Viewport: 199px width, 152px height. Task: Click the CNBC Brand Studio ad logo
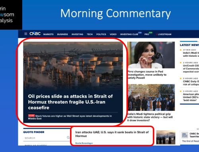click(185, 135)
